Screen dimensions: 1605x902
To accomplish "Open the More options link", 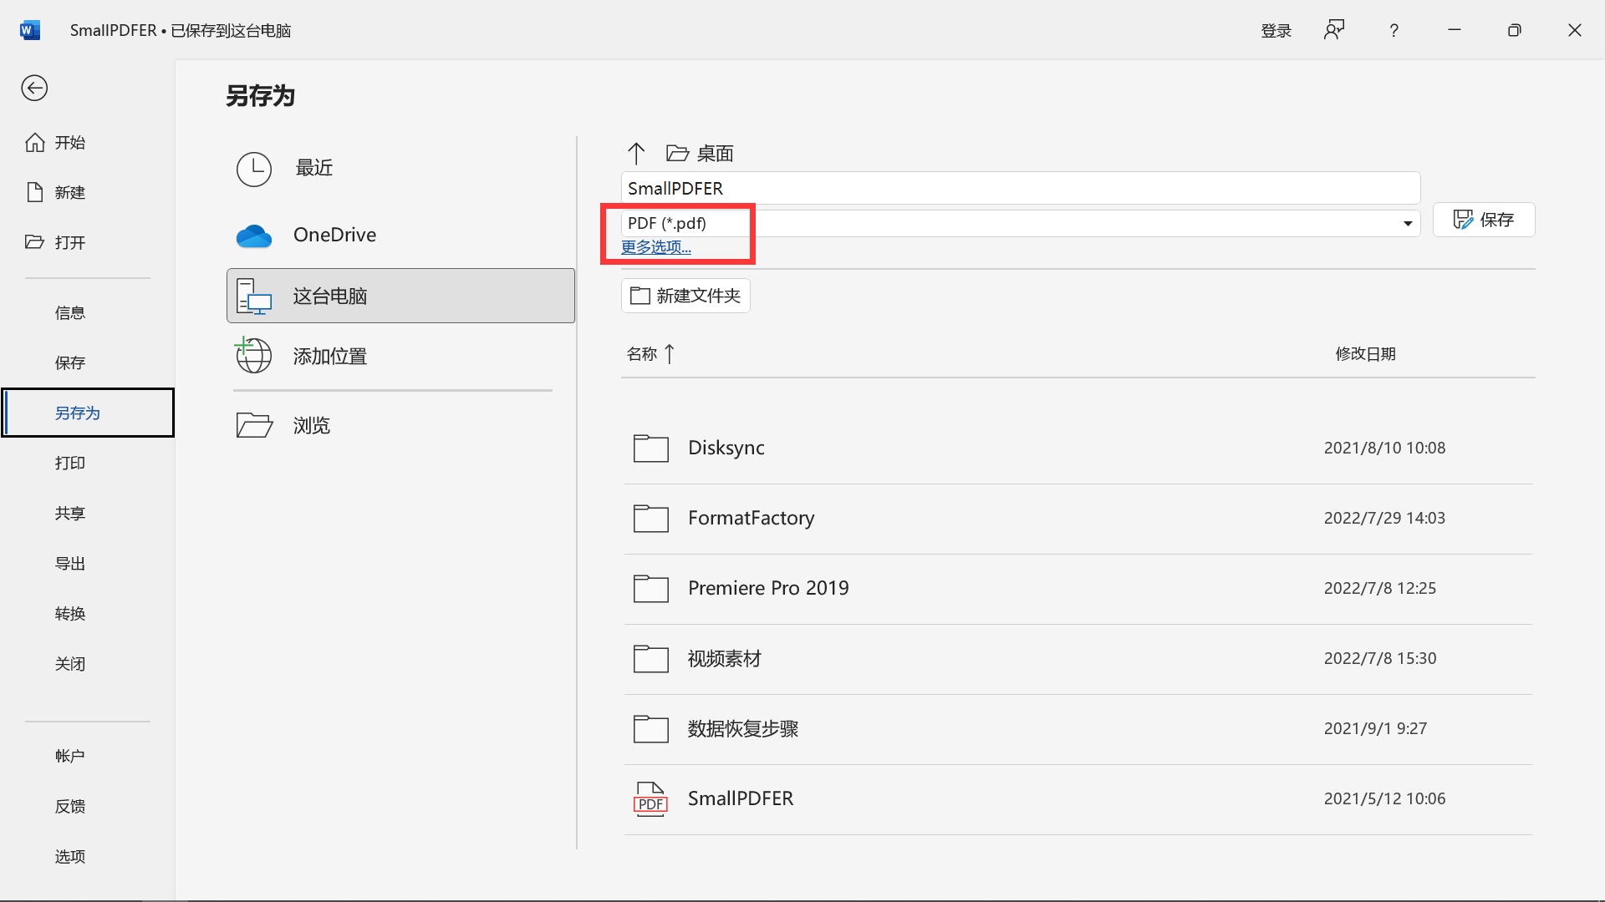I will tap(656, 247).
